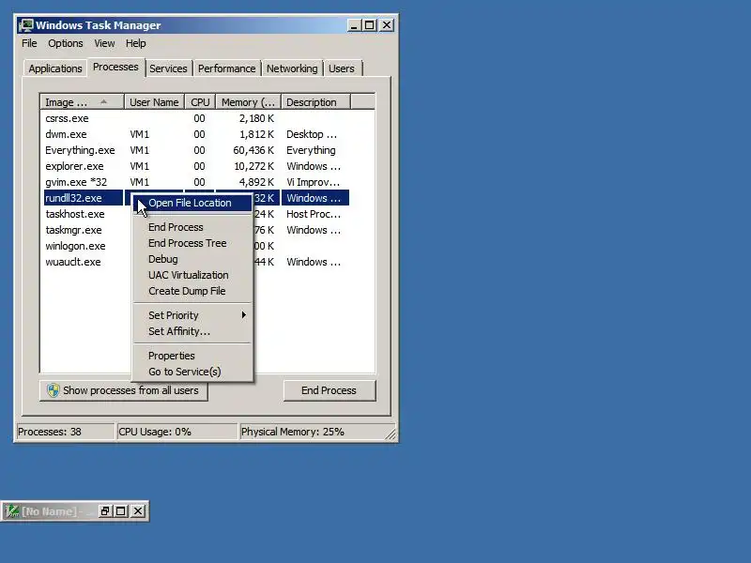The width and height of the screenshot is (751, 563).
Task: Click the Task Manager title bar icon
Action: (26, 25)
